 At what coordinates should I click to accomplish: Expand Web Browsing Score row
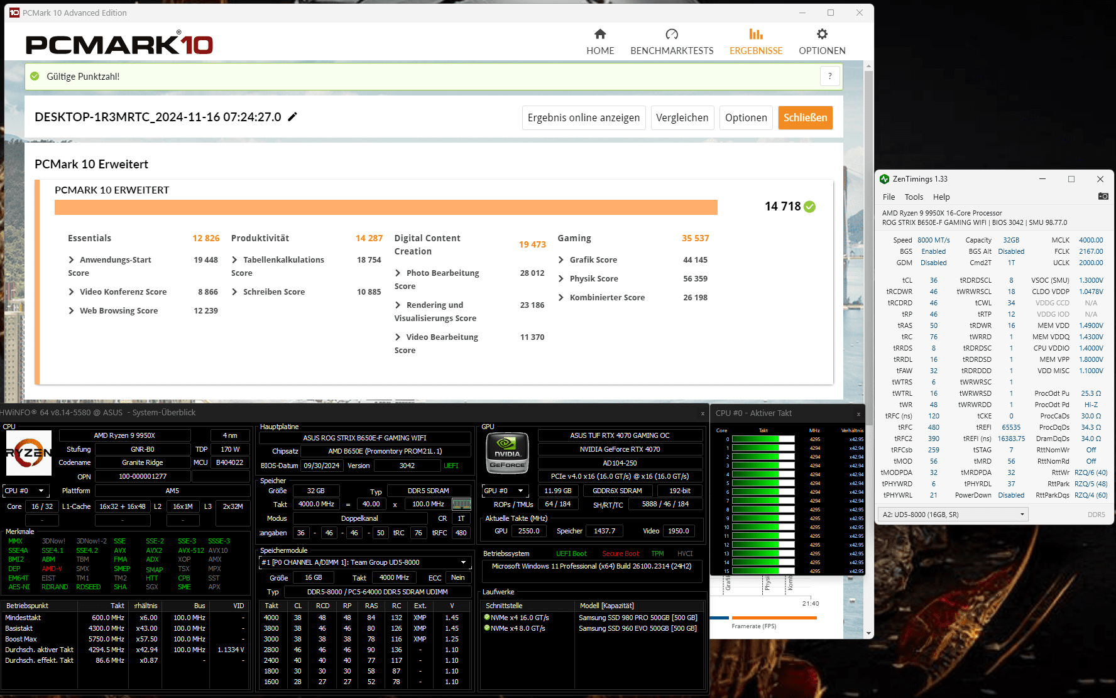tap(72, 310)
